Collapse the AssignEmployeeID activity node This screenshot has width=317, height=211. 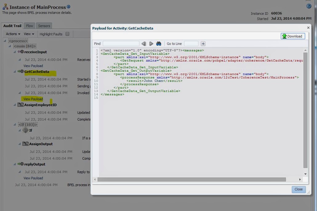coord(14,105)
